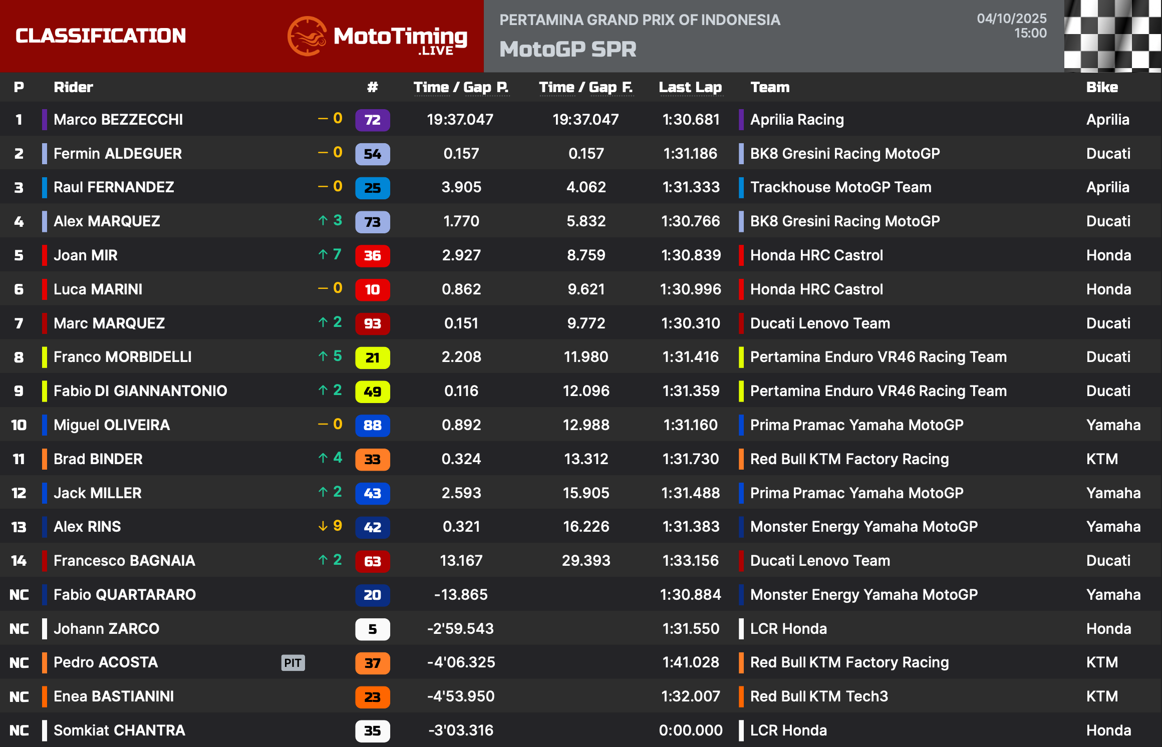Viewport: 1162px width, 747px height.
Task: Click Bezzecchi's purple number 72 badge
Action: coord(372,120)
